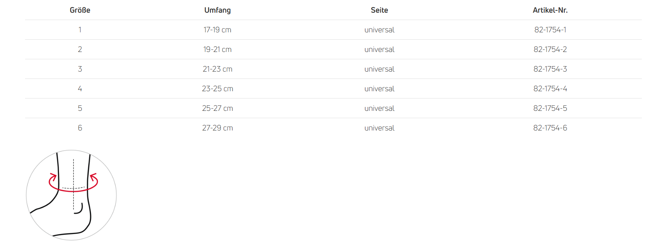658x249 pixels.
Task: Click the Umfang column header
Action: 217,10
